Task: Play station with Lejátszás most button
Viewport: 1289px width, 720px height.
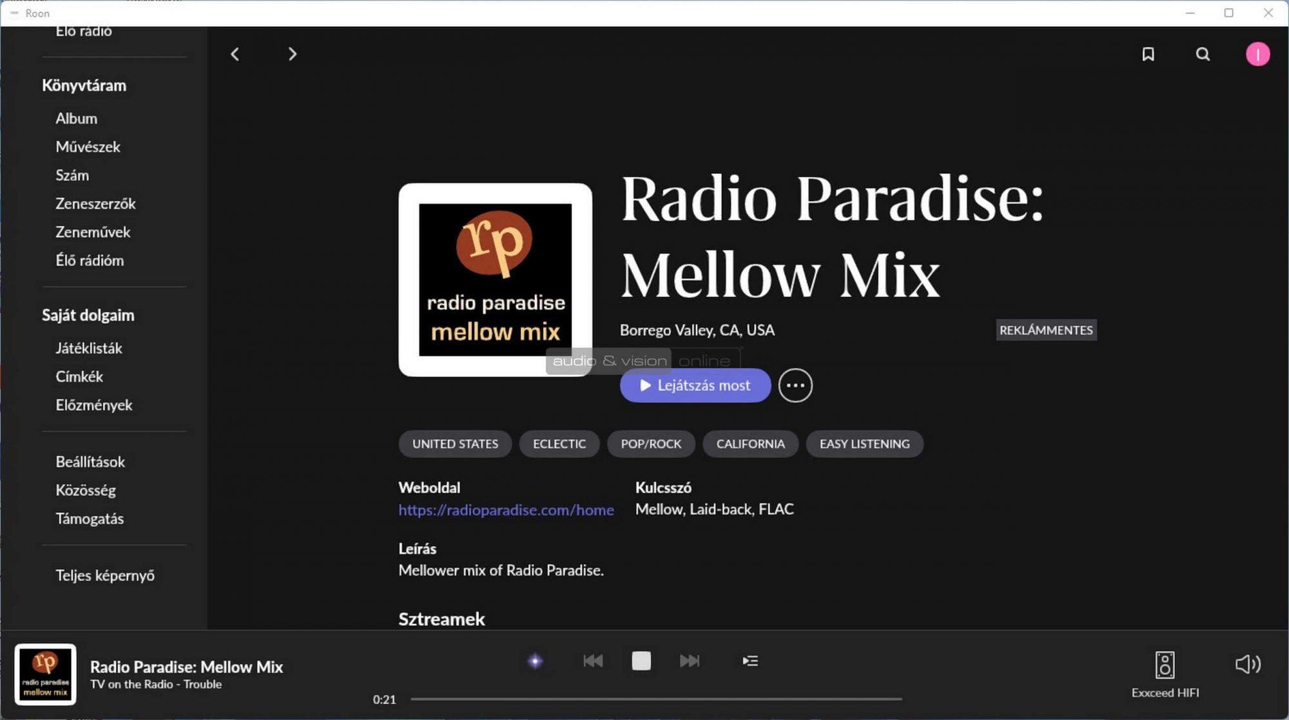Action: pyautogui.click(x=695, y=385)
